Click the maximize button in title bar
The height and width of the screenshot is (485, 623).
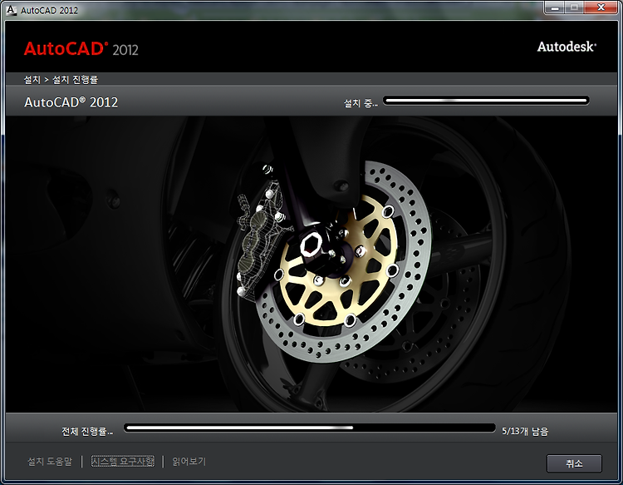coord(574,7)
